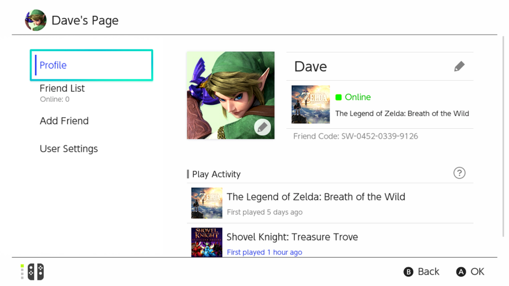Viewport: 509px width, 286px height.
Task: Click the Friend Code SW-0452-0339-9126 text
Action: (x=355, y=136)
